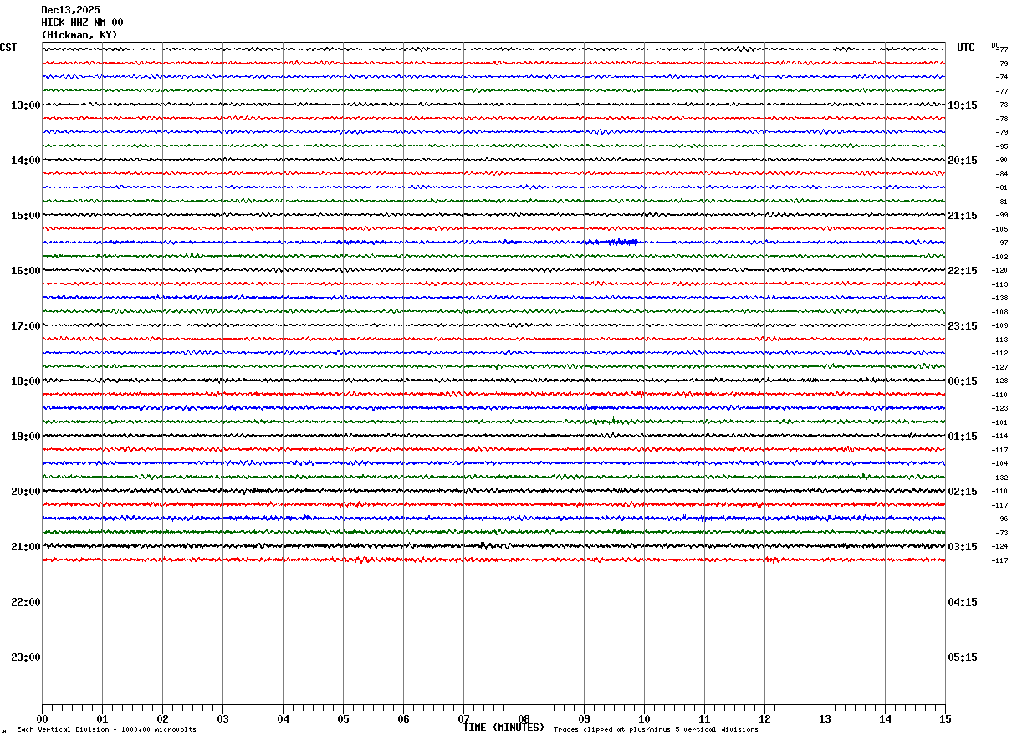Screen dimensions: 1012x741
Task: Click the DC offset value -128
Action: (999, 381)
